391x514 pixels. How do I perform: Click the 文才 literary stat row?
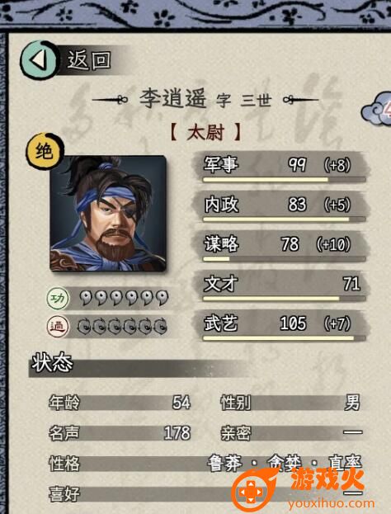click(281, 286)
